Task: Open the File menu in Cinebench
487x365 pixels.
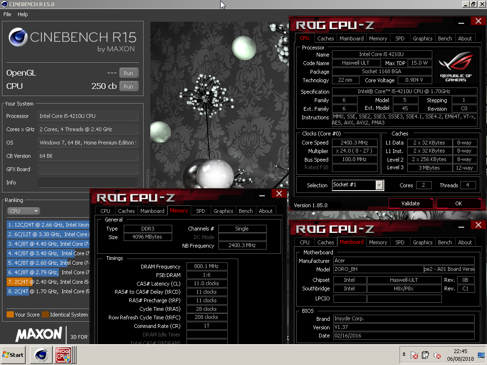Action: pyautogui.click(x=7, y=14)
